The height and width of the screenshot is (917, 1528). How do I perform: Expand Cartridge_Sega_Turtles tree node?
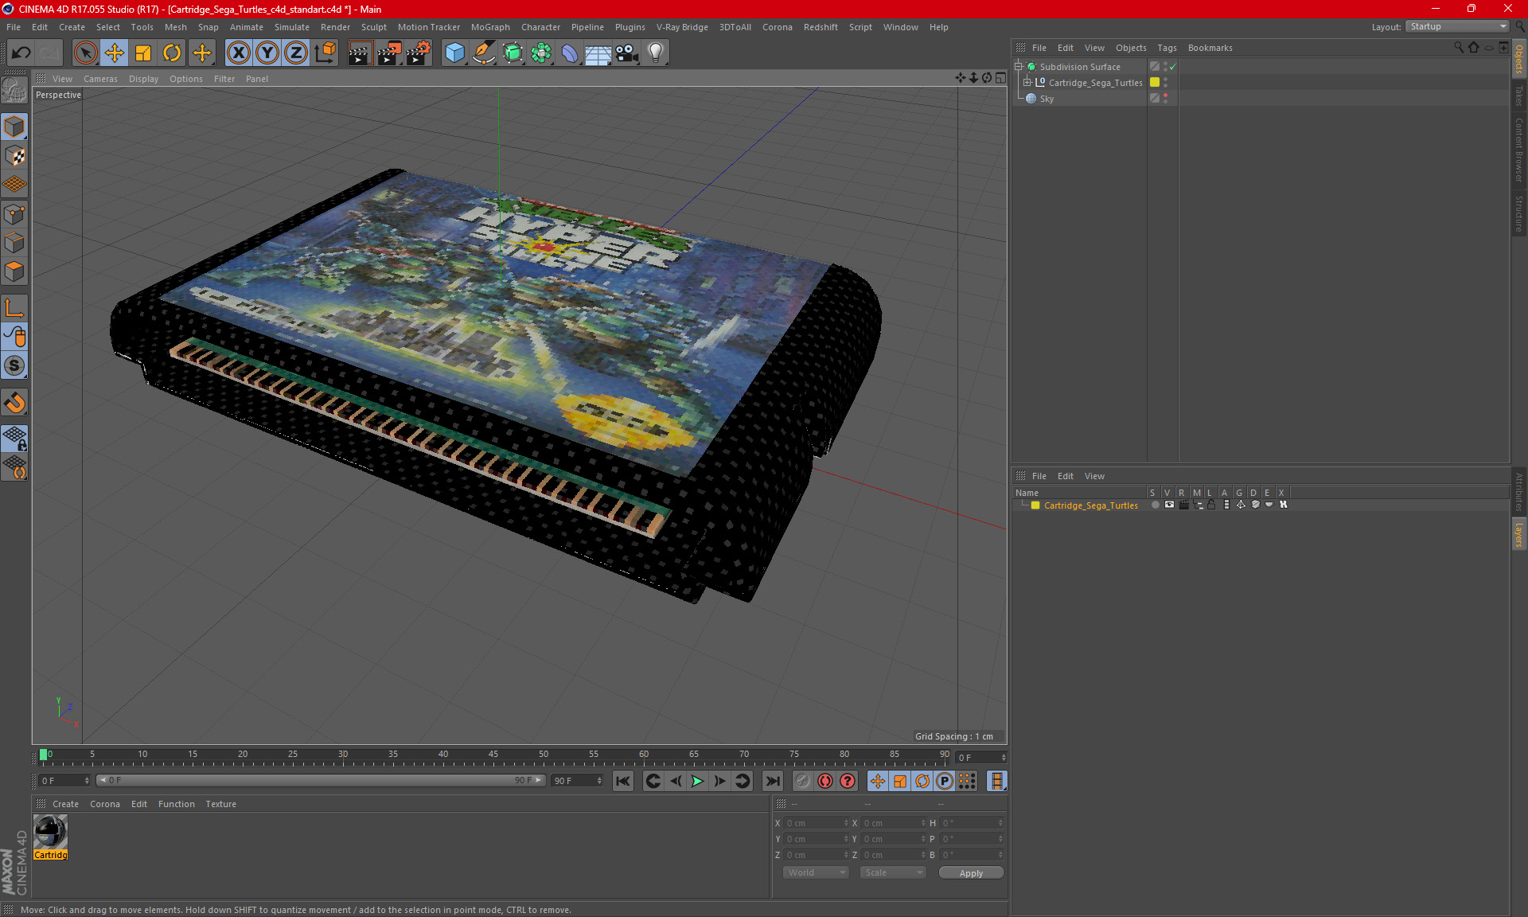[1027, 83]
